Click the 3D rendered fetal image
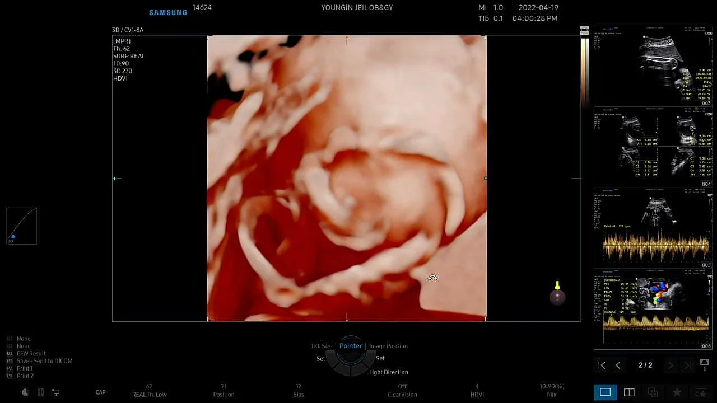 click(347, 179)
